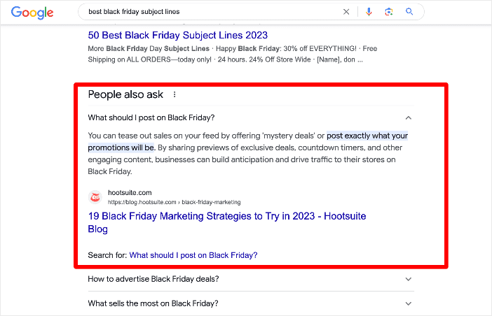The width and height of the screenshot is (492, 316).
Task: Click 'What sells the most on Black Friday?' question
Action: pos(153,303)
